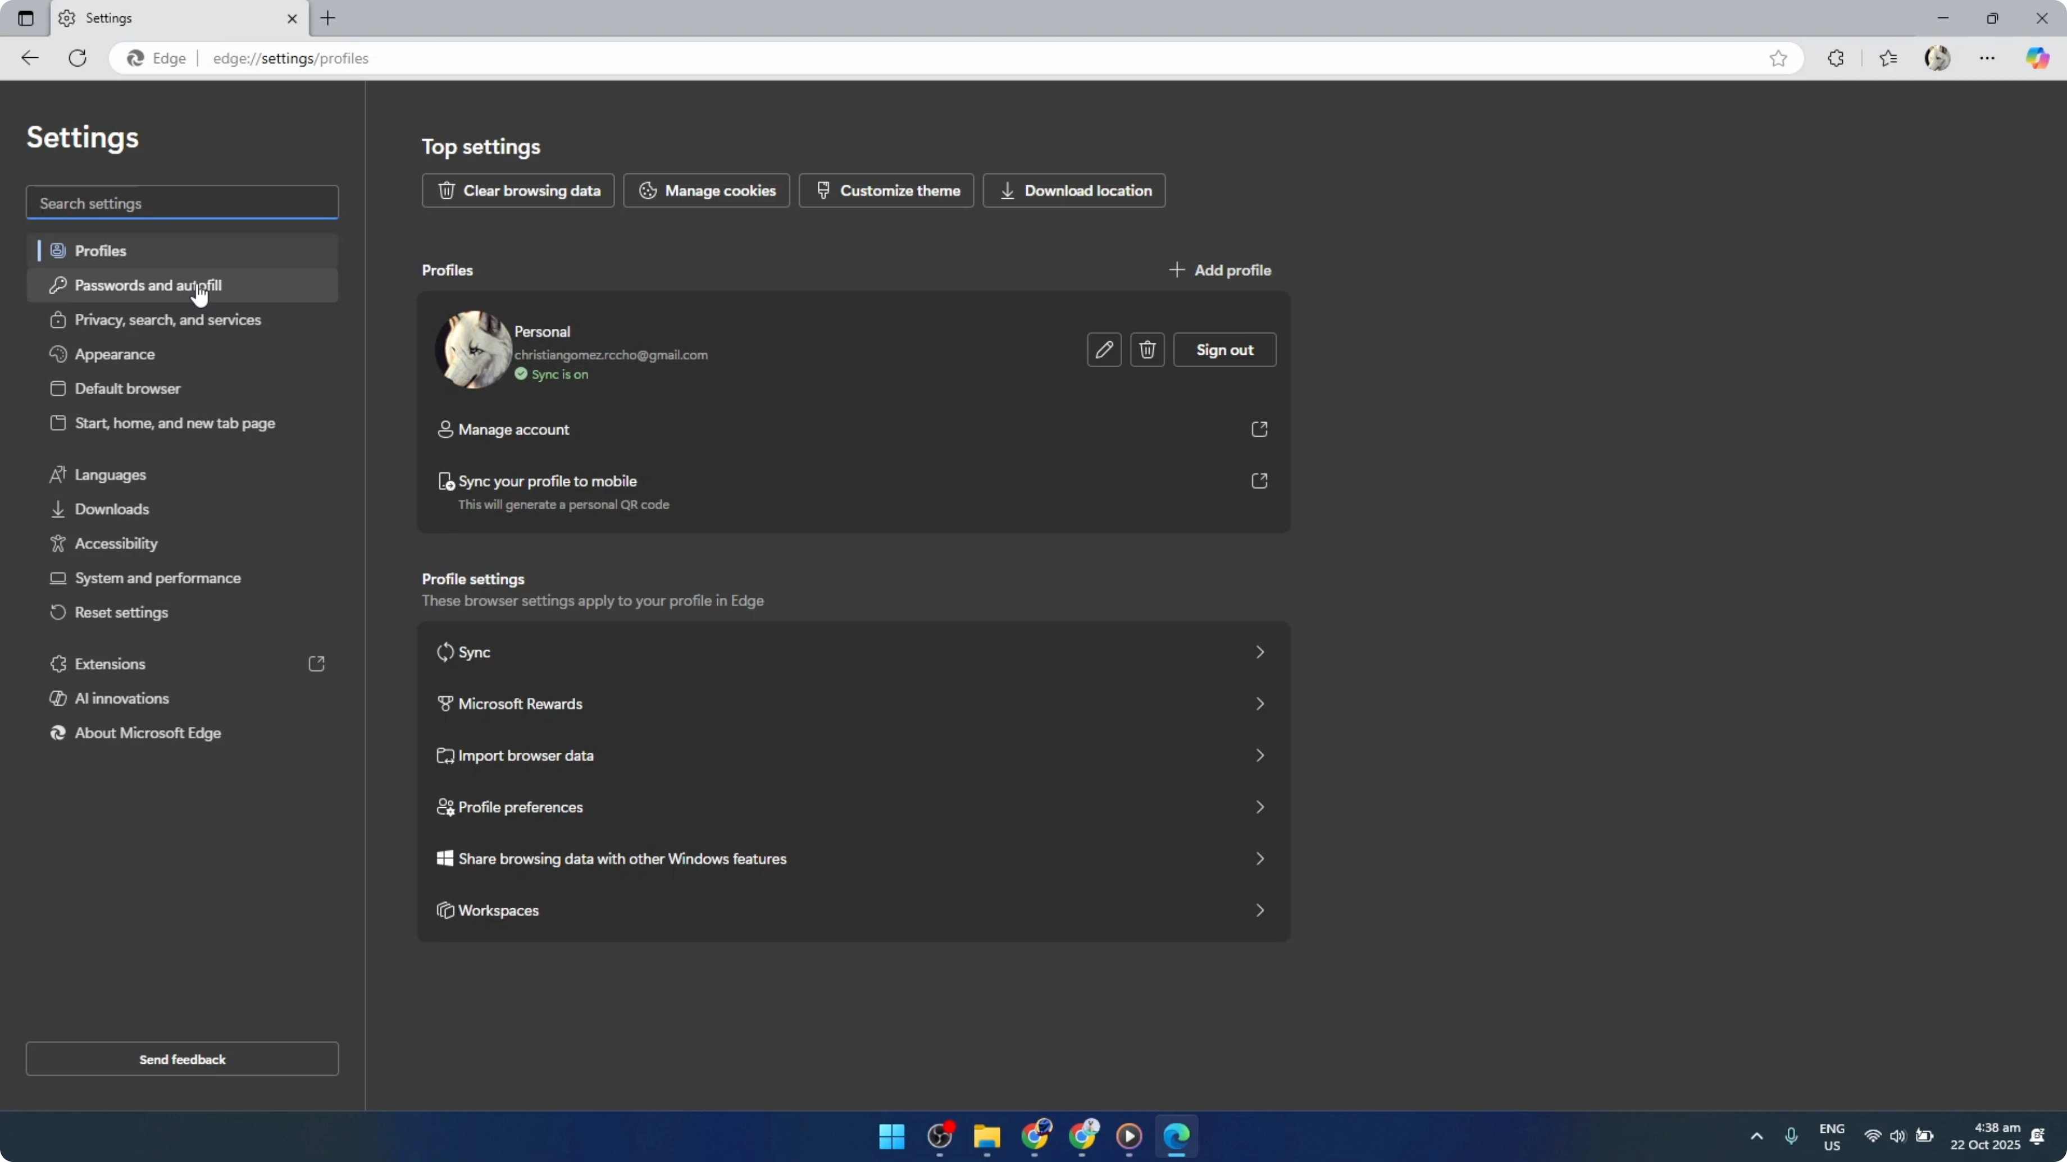Open System and performance settings
Image resolution: width=2067 pixels, height=1162 pixels.
click(x=182, y=578)
